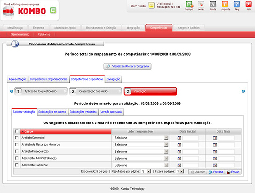Switch to Solicitações em aberto tab
The height and width of the screenshot is (193, 255).
(52, 112)
